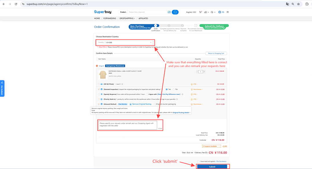Click the orange seller icon beside Singor4
312x169 pixels.
point(97,66)
